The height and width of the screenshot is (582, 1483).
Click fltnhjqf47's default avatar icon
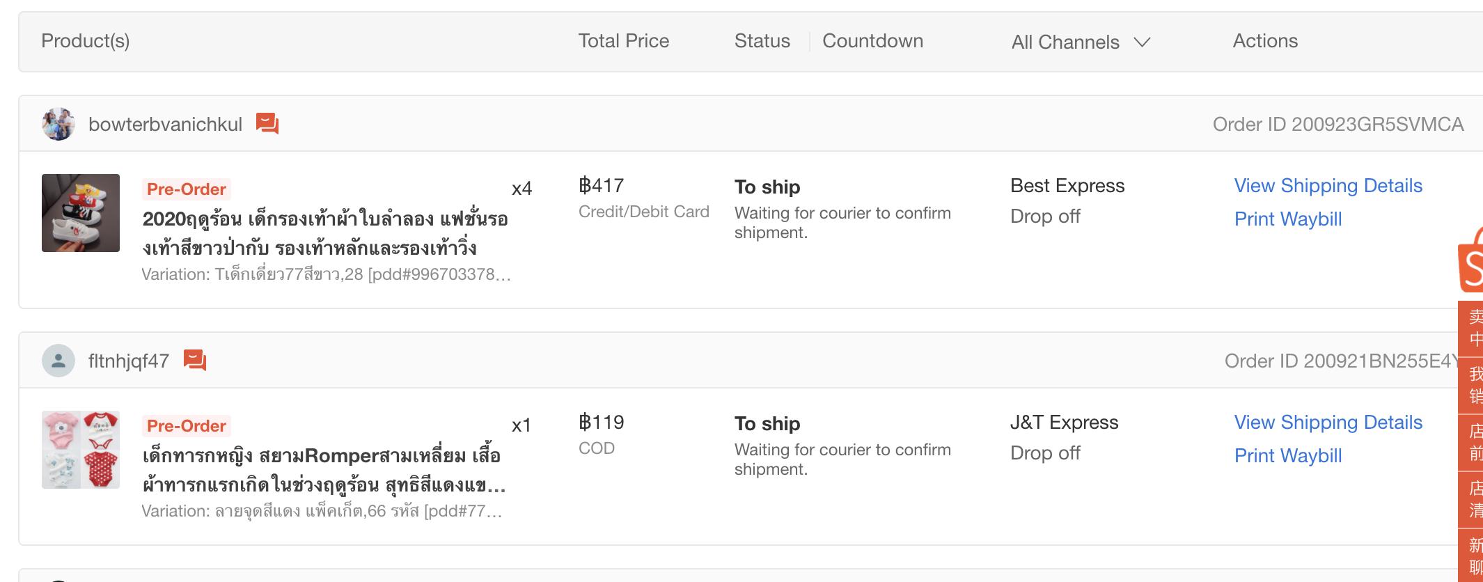click(58, 361)
